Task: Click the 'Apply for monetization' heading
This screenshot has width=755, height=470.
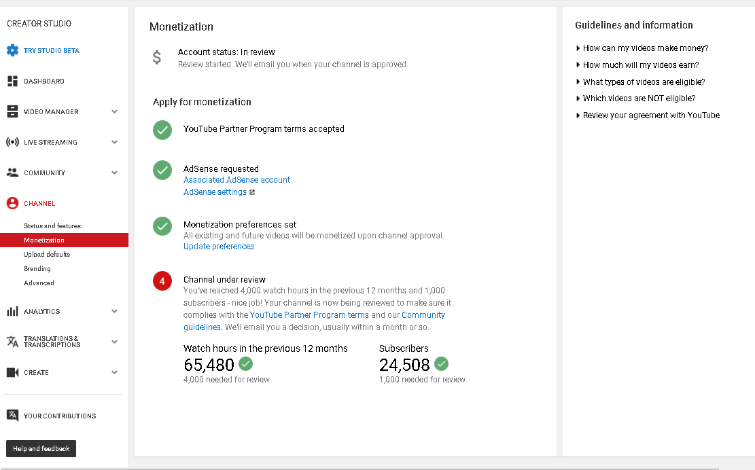Action: (202, 102)
